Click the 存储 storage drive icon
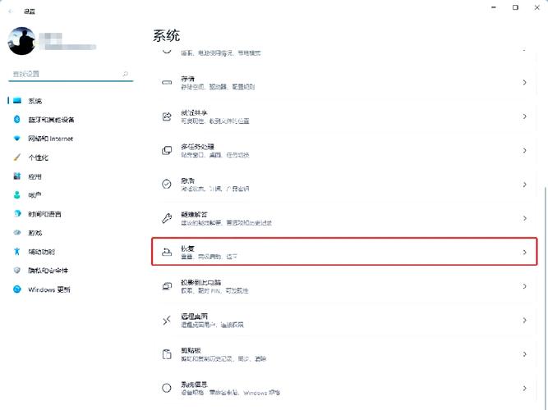Screen dimensions: 548x410 167,83
